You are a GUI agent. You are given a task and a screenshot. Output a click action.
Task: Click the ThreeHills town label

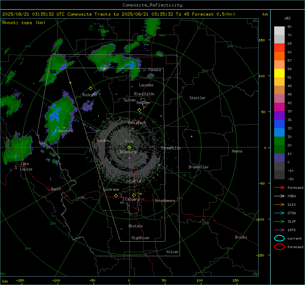coord(170,148)
